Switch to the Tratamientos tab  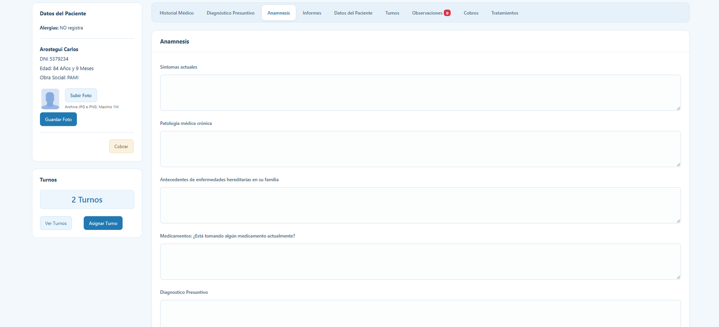click(505, 13)
